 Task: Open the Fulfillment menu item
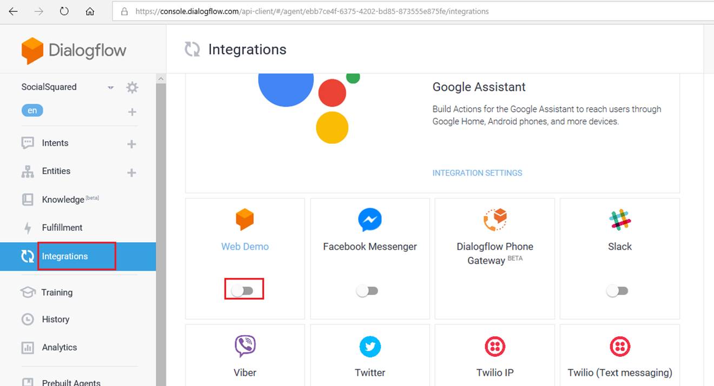62,228
